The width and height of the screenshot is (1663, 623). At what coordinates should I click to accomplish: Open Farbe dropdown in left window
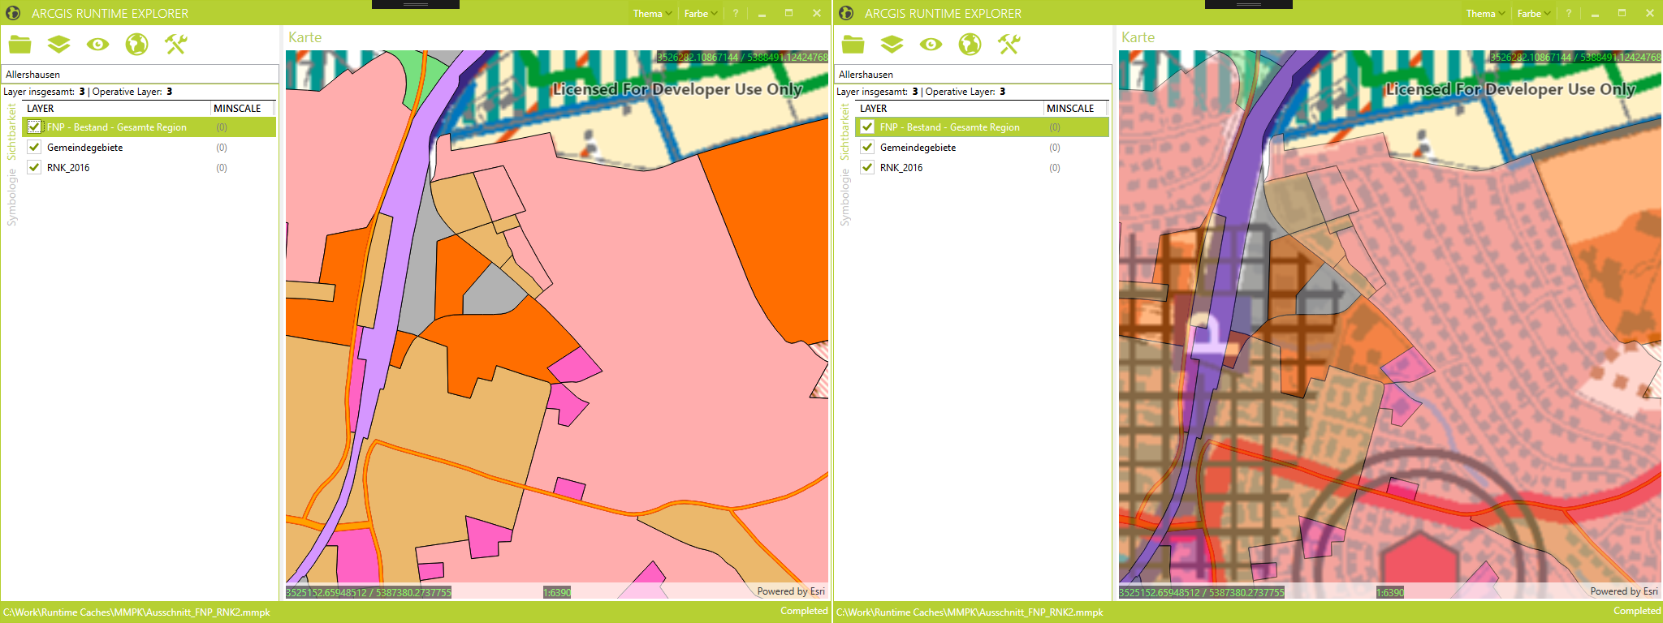coord(701,13)
